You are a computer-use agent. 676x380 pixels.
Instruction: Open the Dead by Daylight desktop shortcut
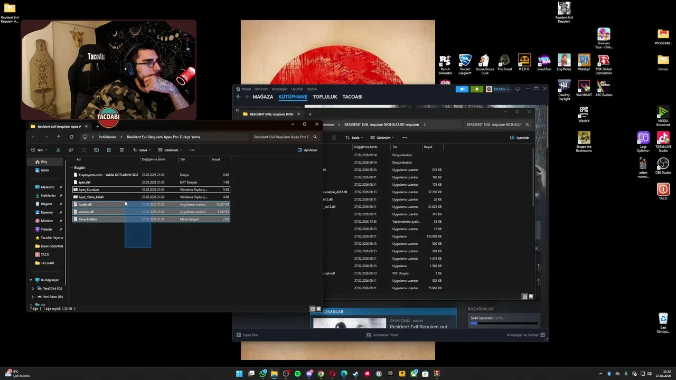click(564, 90)
